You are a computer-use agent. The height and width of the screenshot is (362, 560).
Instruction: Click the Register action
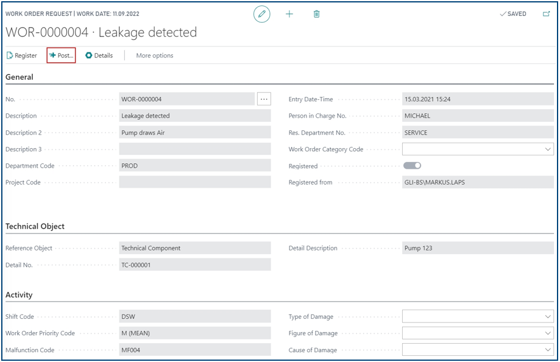click(x=22, y=55)
